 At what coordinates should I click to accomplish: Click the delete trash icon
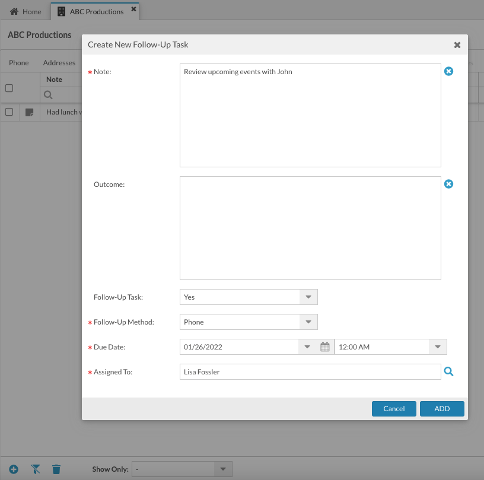[56, 469]
